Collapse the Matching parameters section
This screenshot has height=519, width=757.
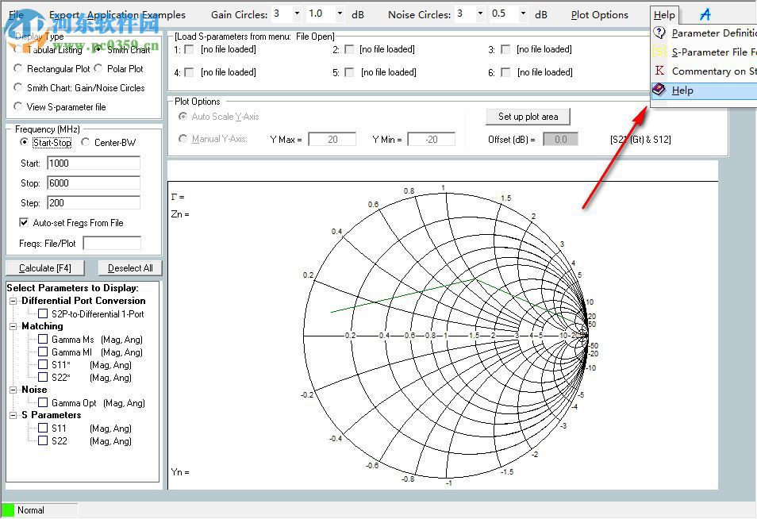[x=11, y=326]
